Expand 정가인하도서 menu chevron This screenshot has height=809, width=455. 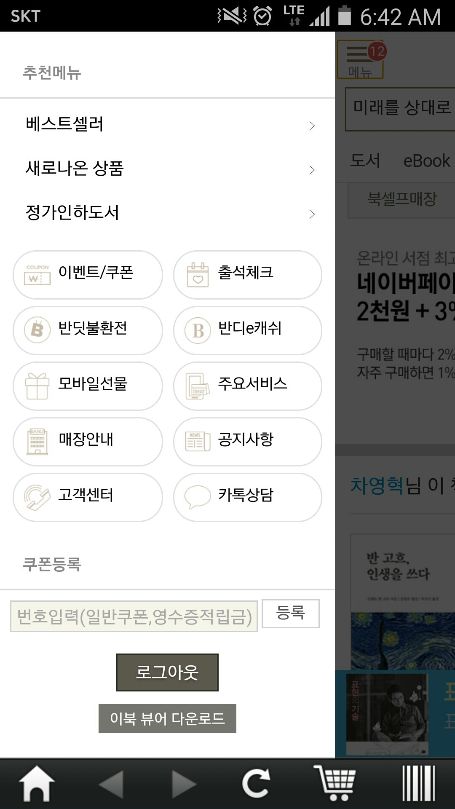(312, 214)
